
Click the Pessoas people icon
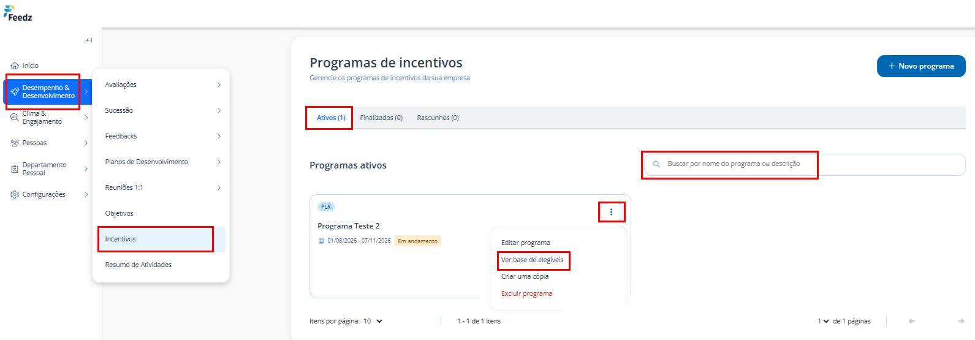point(15,143)
